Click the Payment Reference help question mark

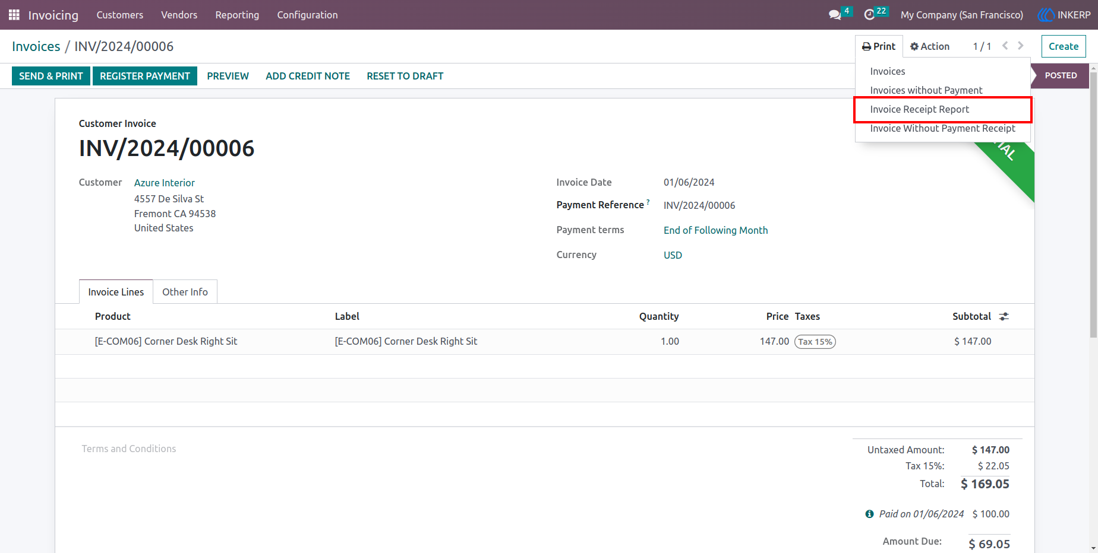(x=648, y=202)
